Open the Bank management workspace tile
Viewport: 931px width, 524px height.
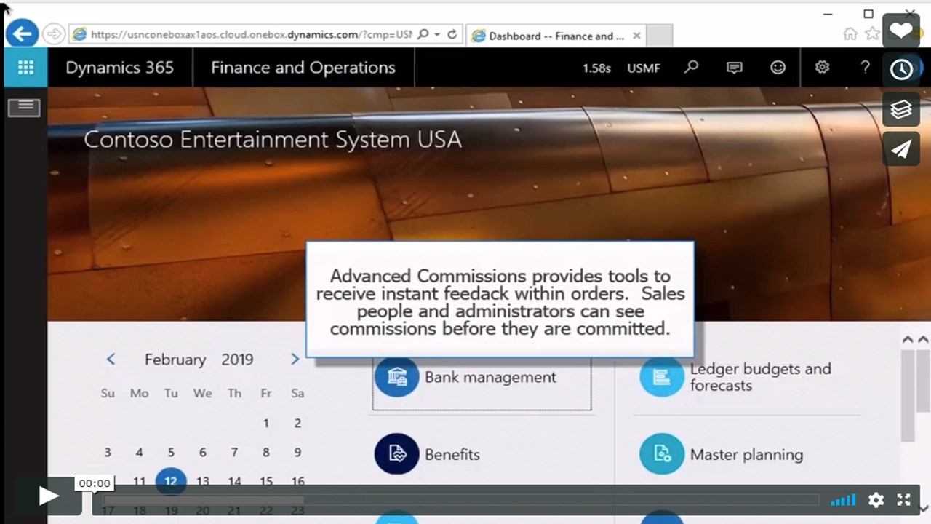[482, 378]
